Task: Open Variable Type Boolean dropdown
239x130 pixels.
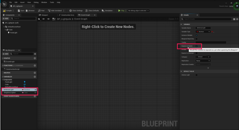Action: point(203,32)
